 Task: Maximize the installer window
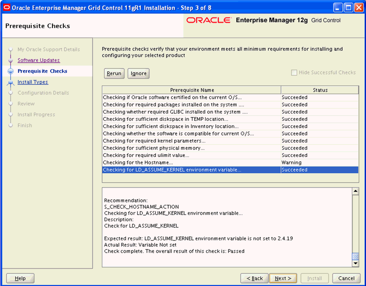click(348, 8)
